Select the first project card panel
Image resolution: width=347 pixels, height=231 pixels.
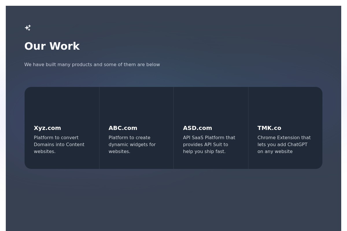(62, 128)
